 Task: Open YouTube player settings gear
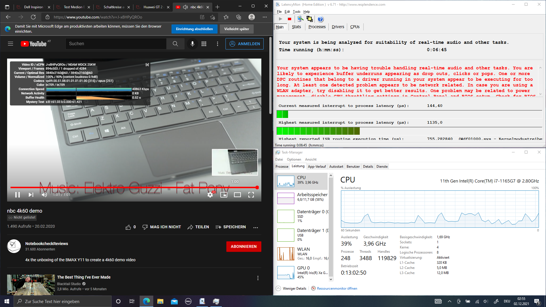coord(210,195)
